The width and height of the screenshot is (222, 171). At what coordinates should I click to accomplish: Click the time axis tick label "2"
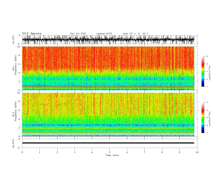point(57,152)
